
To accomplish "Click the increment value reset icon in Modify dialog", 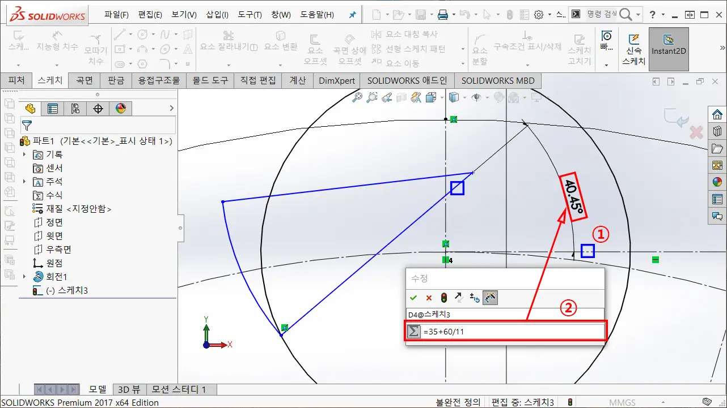I will pyautogui.click(x=475, y=298).
